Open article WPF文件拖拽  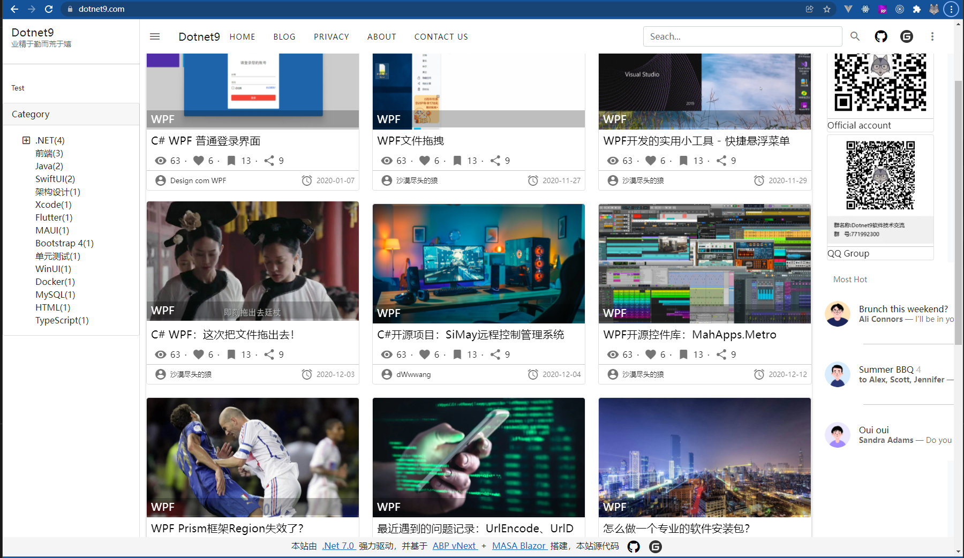click(x=411, y=141)
